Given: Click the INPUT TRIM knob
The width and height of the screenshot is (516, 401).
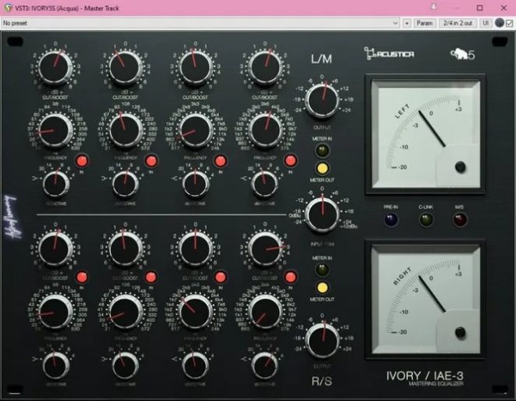Looking at the screenshot, I should click(x=322, y=214).
